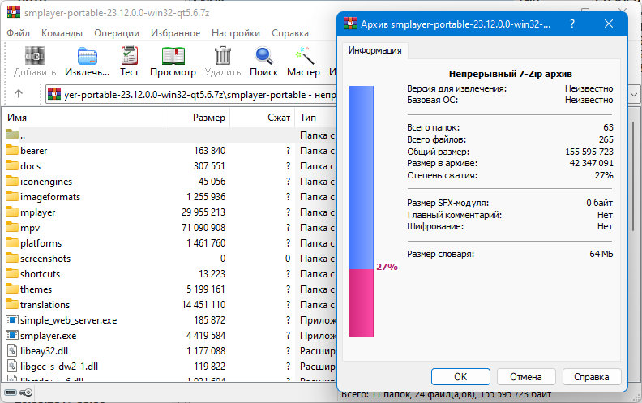Image resolution: width=642 pixels, height=403 pixels.
Task: Run the Тест archive check icon
Action: click(130, 55)
